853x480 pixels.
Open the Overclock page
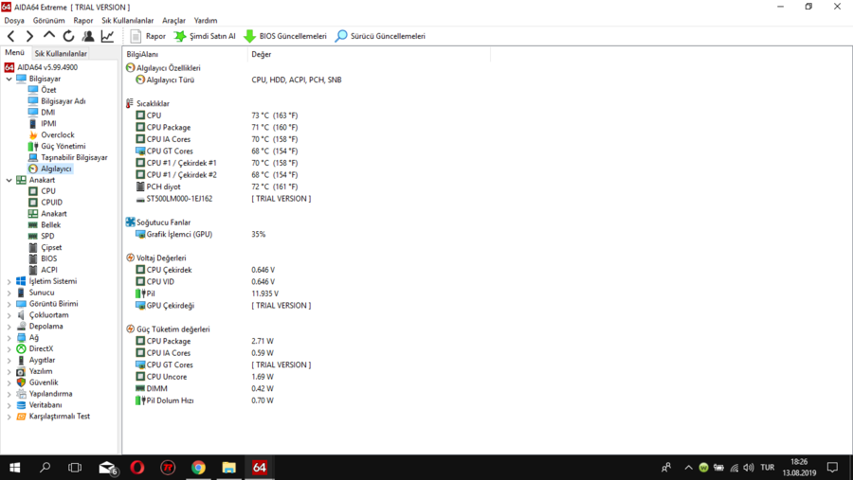coord(52,134)
